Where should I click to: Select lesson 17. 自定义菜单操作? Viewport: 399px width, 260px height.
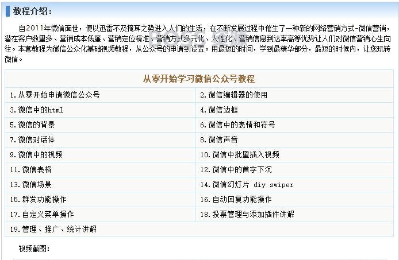(42, 214)
